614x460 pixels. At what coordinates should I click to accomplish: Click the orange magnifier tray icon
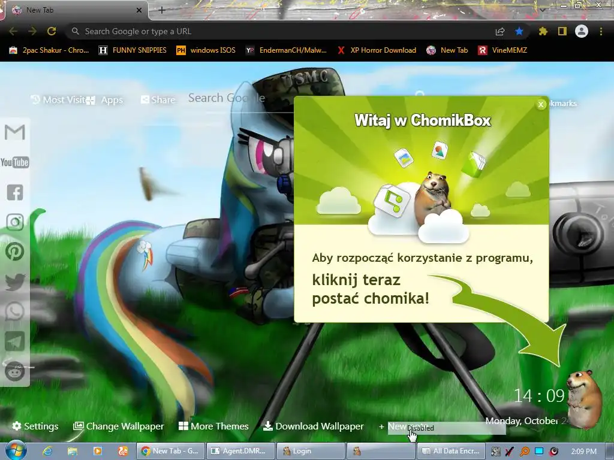(x=524, y=452)
